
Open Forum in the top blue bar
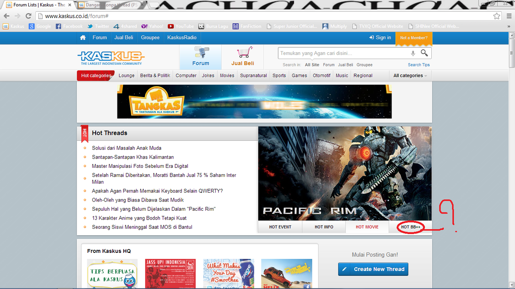pos(100,37)
